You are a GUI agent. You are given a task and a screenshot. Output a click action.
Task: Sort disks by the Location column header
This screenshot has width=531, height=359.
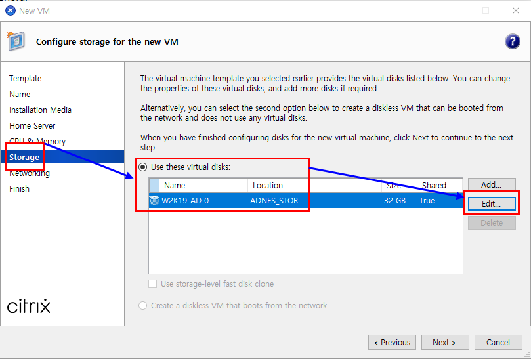314,186
